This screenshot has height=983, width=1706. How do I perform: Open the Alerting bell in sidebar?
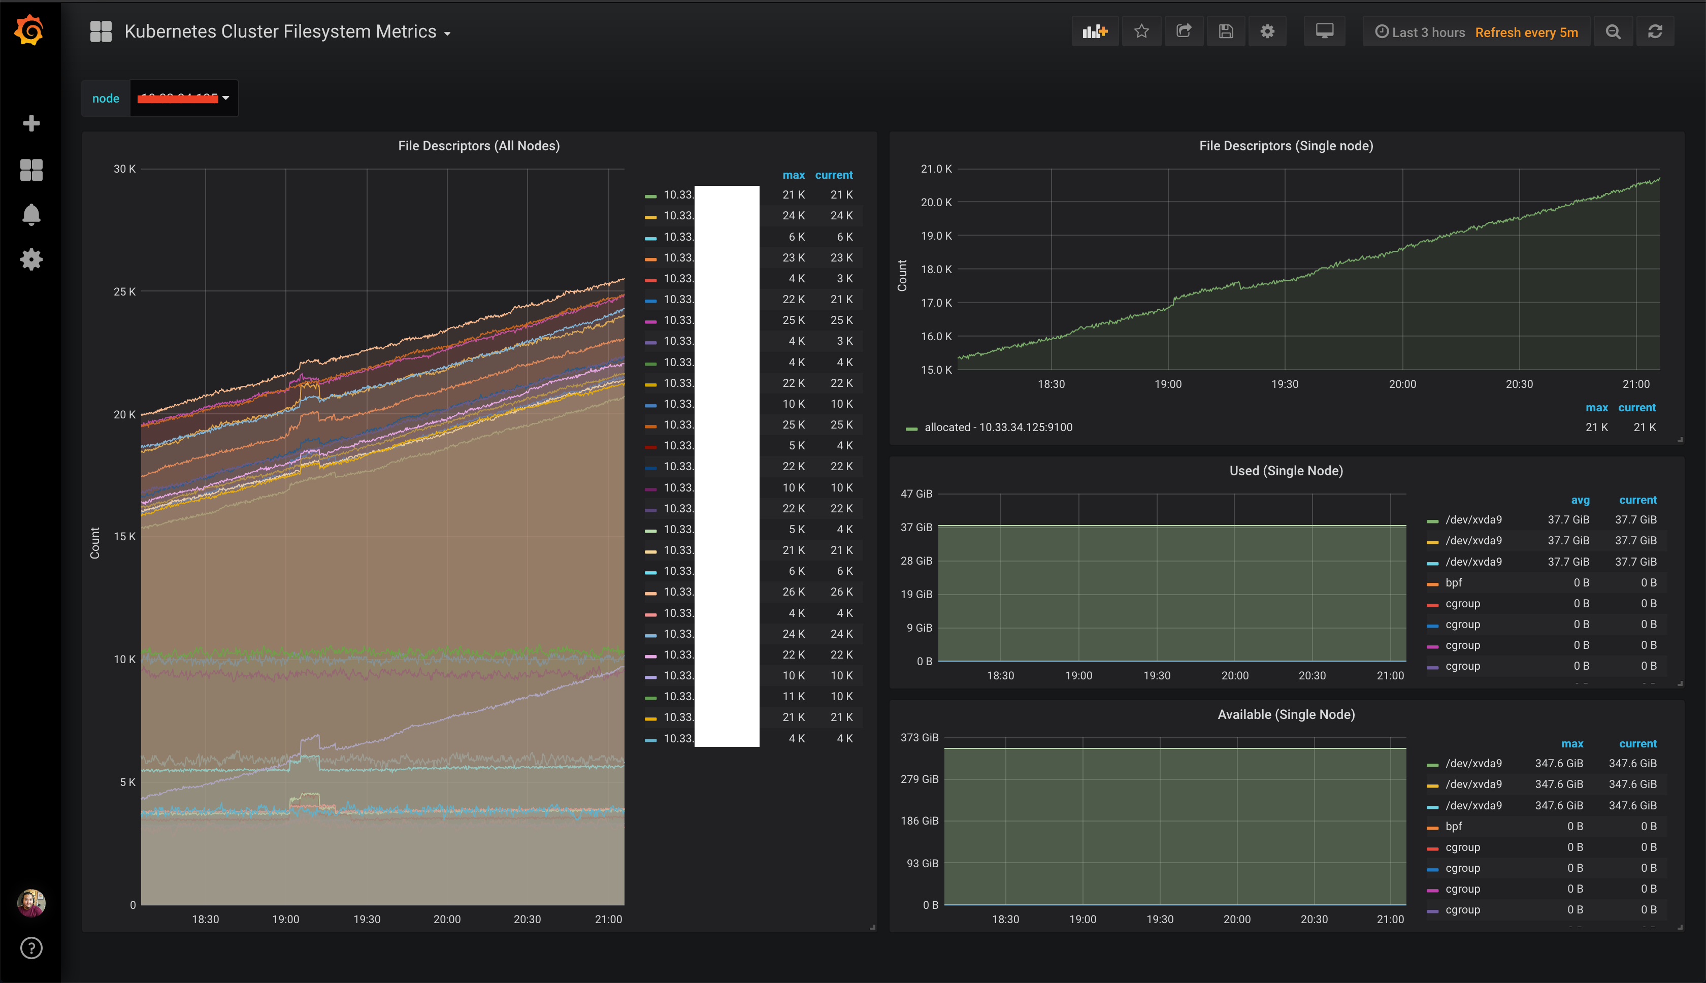(31, 215)
